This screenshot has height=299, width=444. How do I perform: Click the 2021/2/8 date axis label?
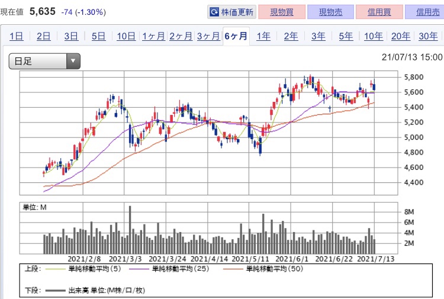pos(84,259)
